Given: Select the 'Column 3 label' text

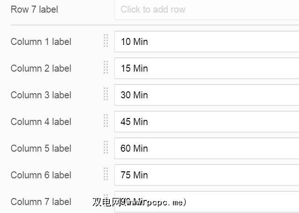Looking at the screenshot, I should click(x=41, y=95).
